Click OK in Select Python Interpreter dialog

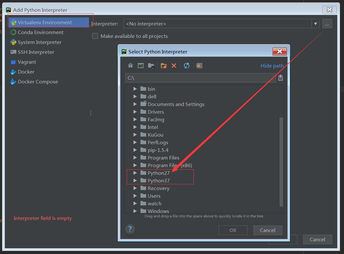pyautogui.click(x=233, y=230)
